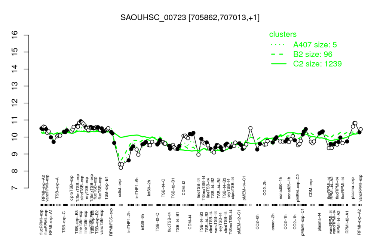
Task: Click the 'plasma-t4' axis label
Action: point(319,221)
